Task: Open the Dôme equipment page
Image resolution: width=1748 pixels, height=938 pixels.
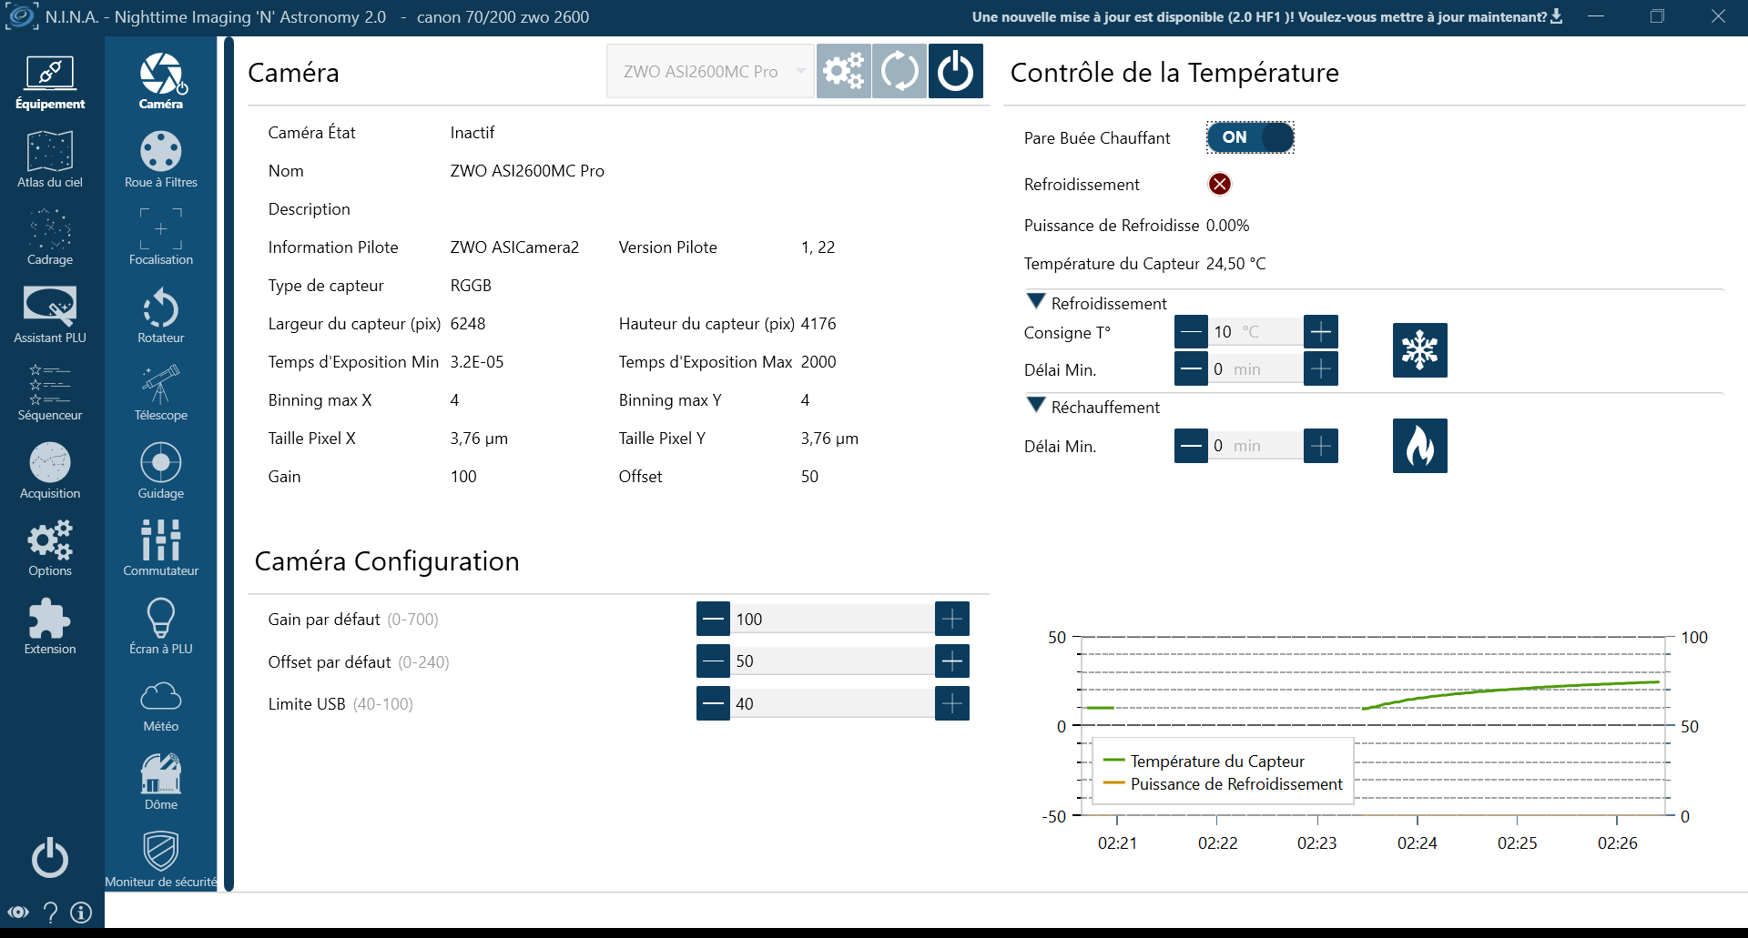Action: pos(160,782)
